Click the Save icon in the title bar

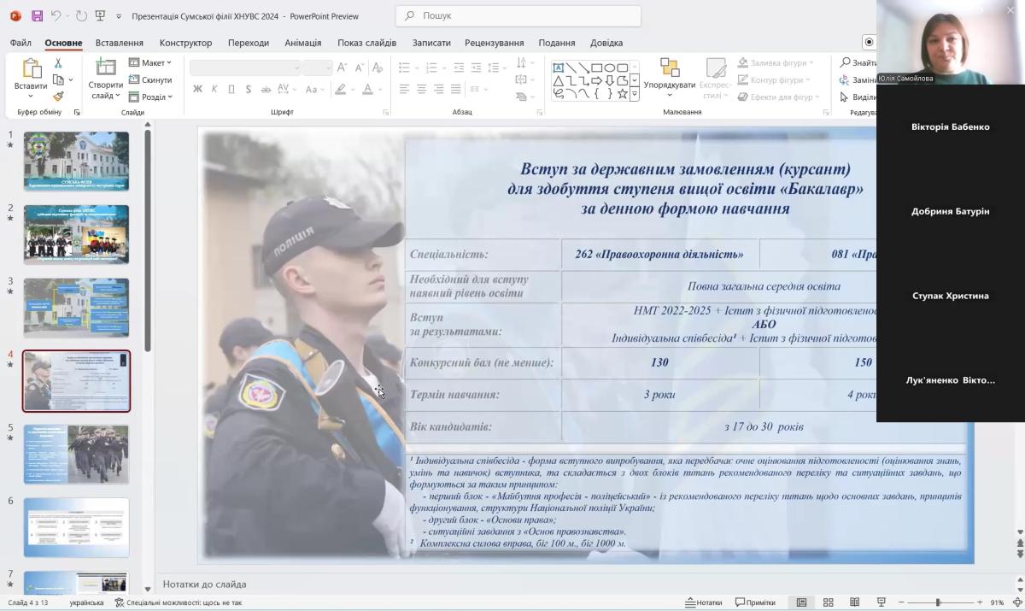[37, 15]
